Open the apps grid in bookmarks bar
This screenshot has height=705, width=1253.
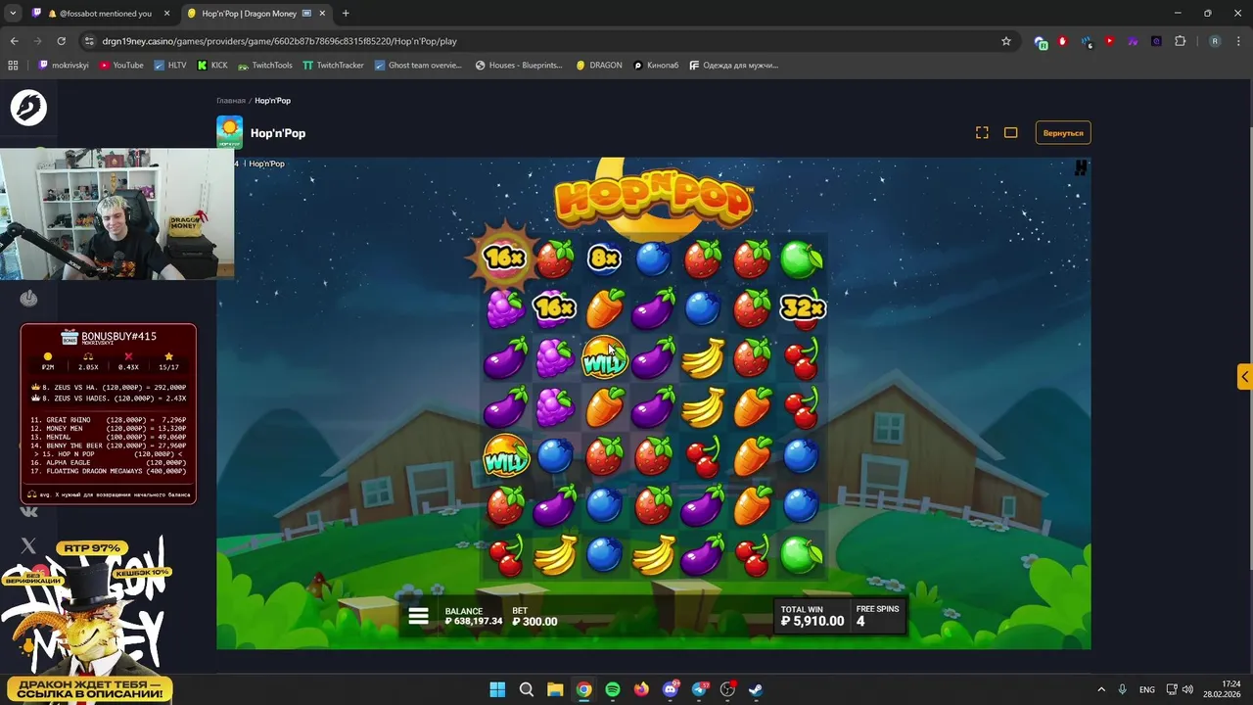pos(13,65)
